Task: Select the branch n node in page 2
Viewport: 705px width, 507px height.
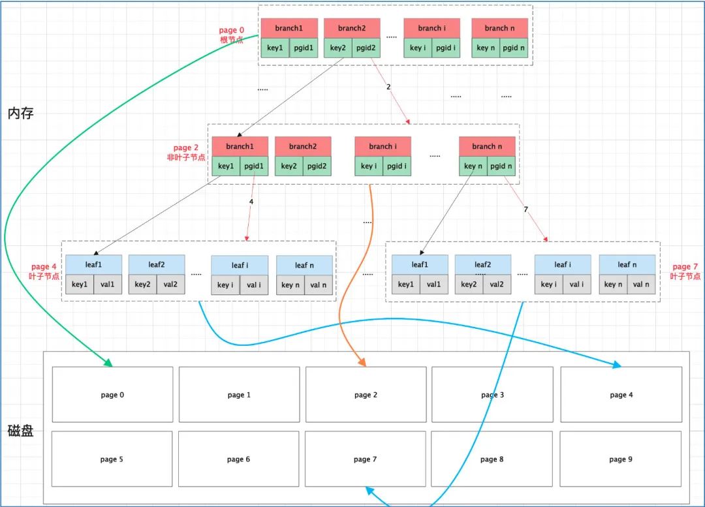Action: coord(487,146)
